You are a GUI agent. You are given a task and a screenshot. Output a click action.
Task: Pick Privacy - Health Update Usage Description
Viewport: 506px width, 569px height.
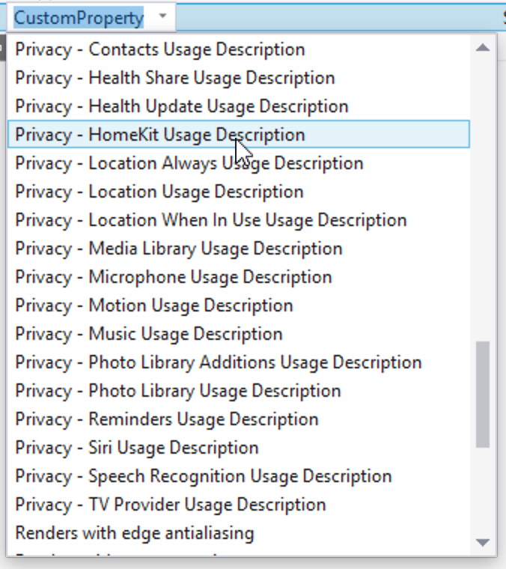182,107
